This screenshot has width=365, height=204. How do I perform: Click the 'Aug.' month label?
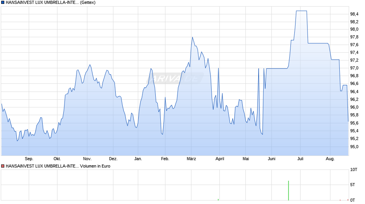click(x=330, y=159)
